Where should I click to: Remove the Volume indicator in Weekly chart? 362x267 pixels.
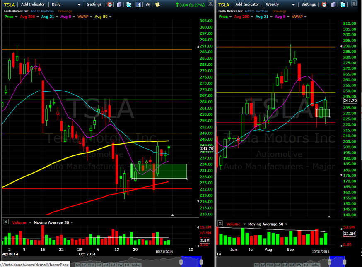[220, 224]
